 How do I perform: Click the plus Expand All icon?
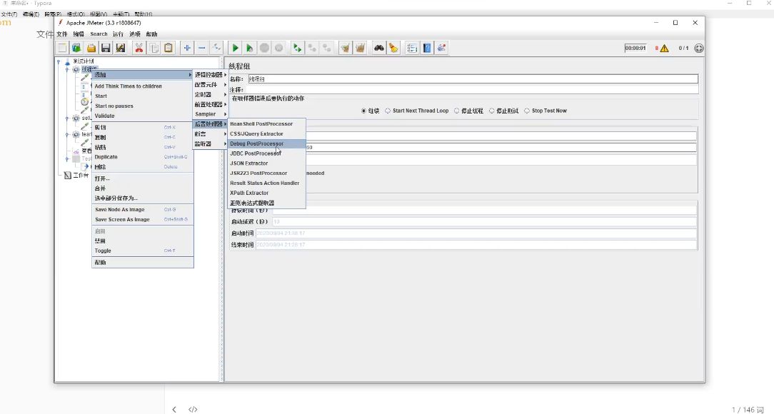click(187, 48)
